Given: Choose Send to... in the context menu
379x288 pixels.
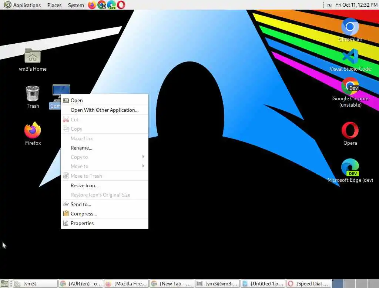Looking at the screenshot, I should (x=104, y=204).
